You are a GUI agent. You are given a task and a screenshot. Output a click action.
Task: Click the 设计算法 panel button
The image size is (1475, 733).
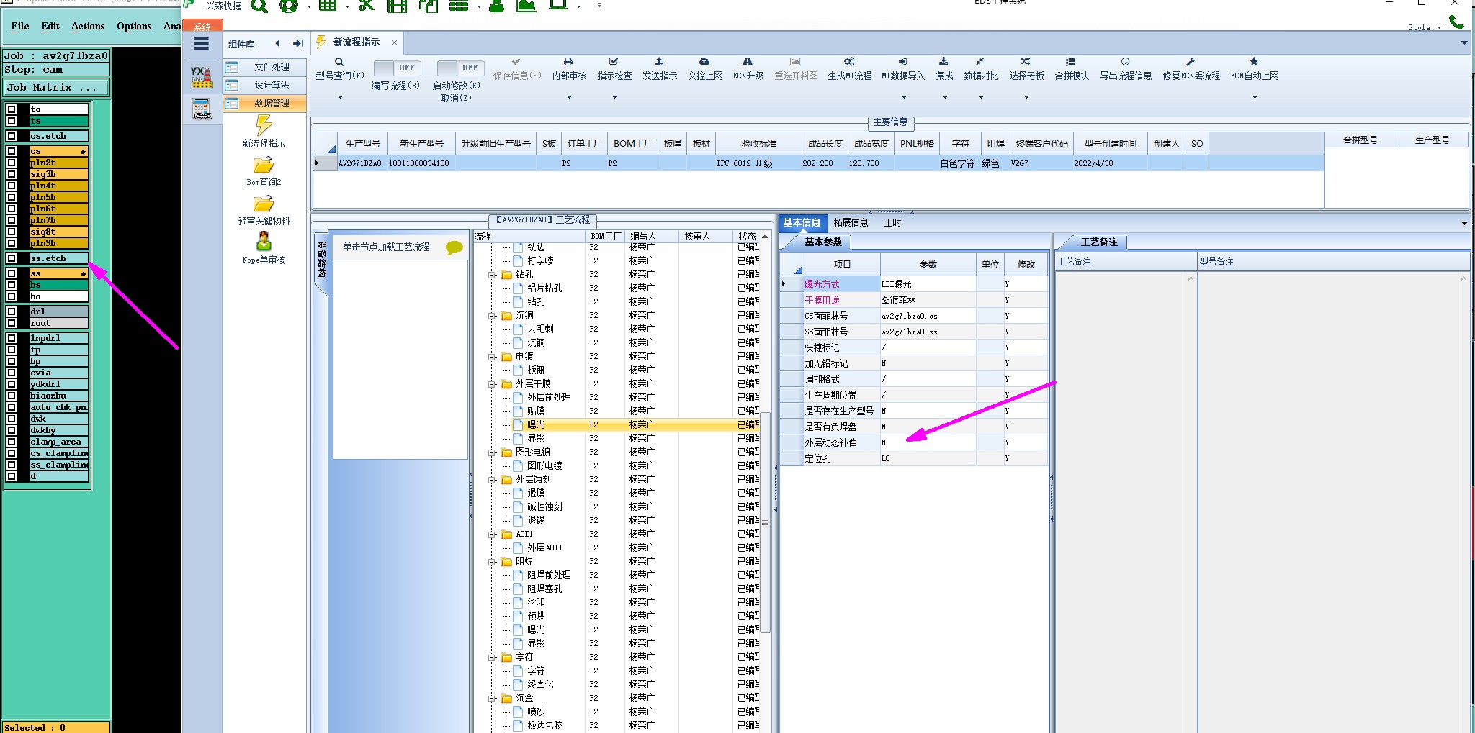point(265,85)
